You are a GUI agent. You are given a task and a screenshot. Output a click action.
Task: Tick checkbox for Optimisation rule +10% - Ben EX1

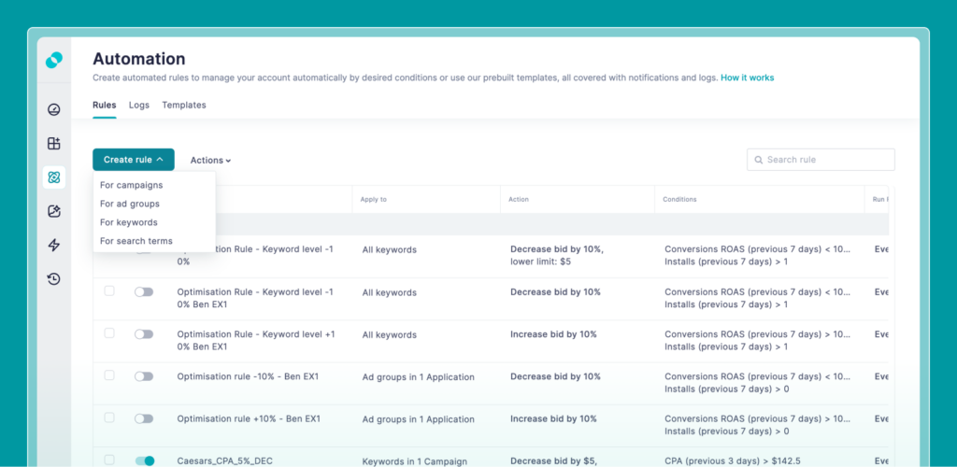click(x=109, y=417)
